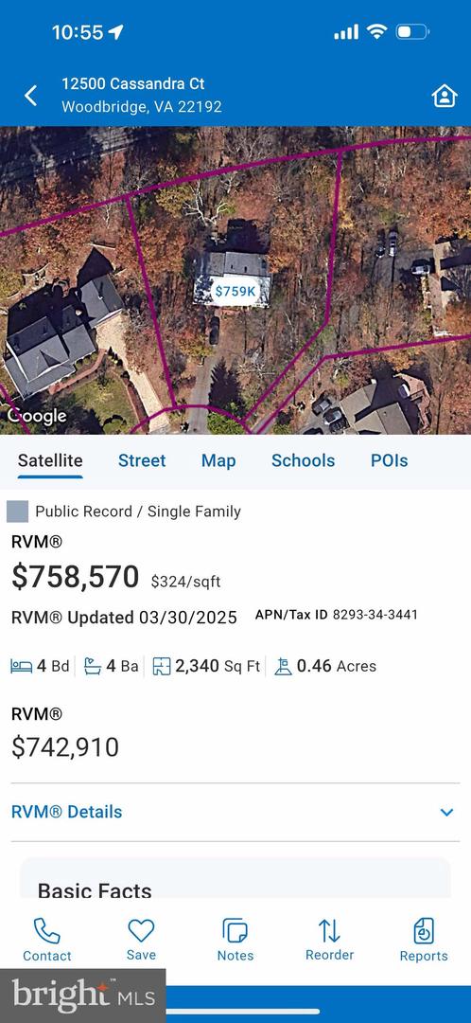Viewport: 471px width, 1023px height.
Task: Tap the Google logo on satellite image
Action: pyautogui.click(x=37, y=416)
